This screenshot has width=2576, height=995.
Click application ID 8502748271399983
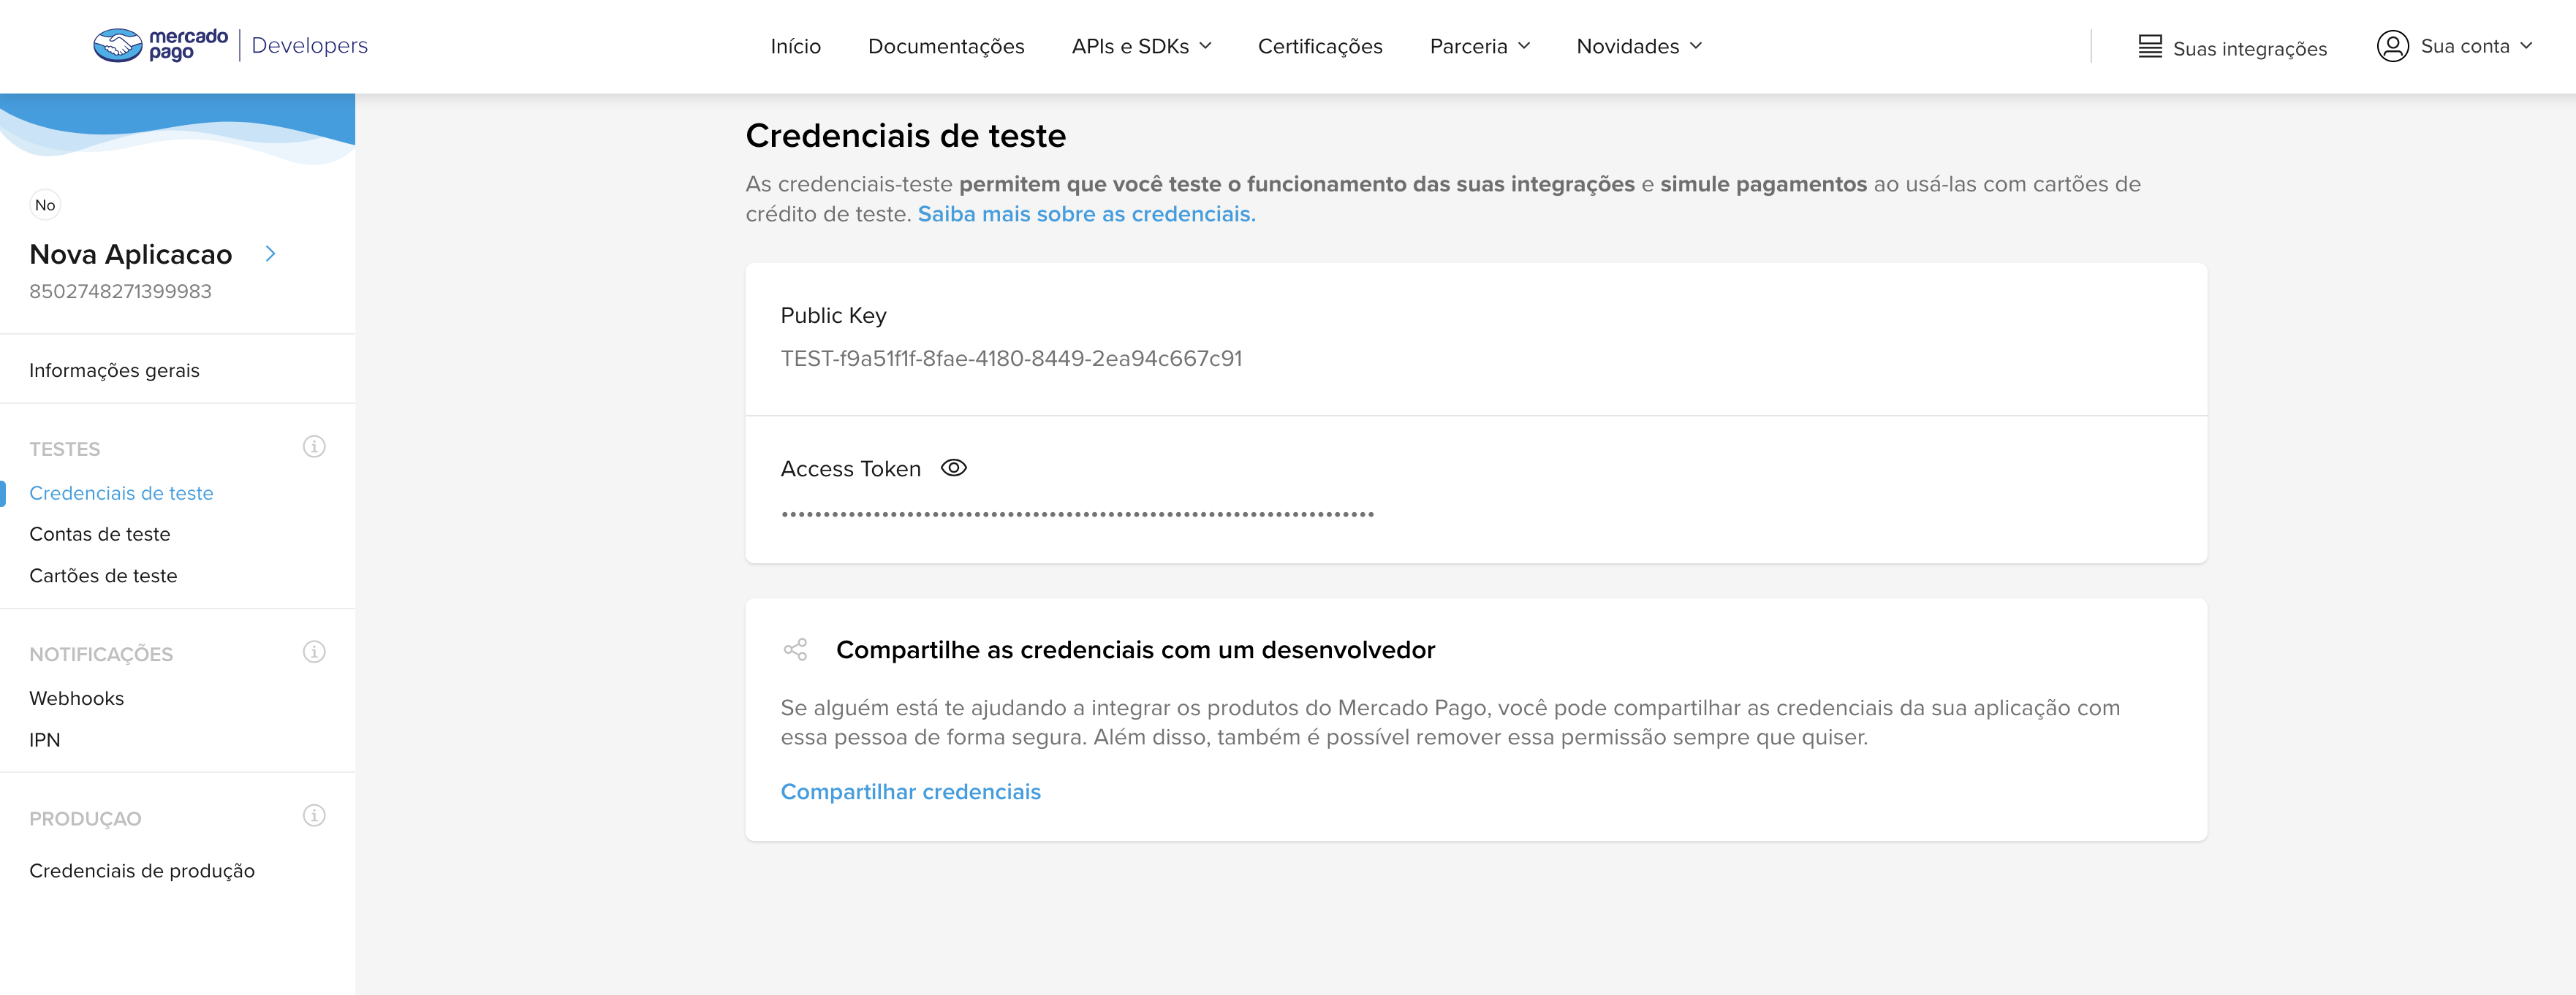click(x=120, y=291)
